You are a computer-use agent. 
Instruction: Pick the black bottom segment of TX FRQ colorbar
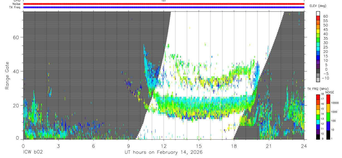coord(318,137)
